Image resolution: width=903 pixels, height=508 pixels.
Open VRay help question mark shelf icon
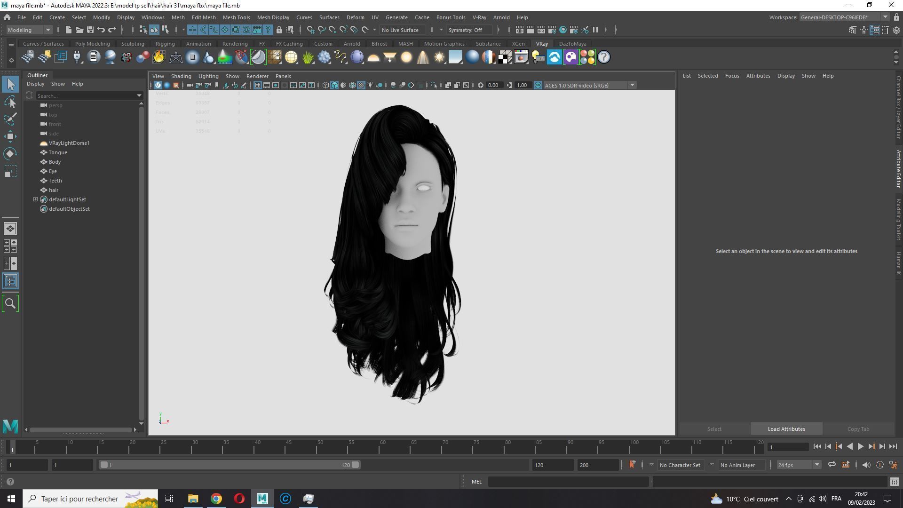coord(604,57)
